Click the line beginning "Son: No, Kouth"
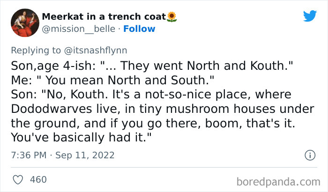 [153, 94]
